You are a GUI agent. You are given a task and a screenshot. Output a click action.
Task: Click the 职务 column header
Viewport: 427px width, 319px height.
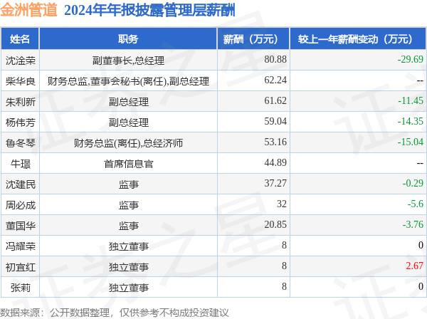click(128, 39)
